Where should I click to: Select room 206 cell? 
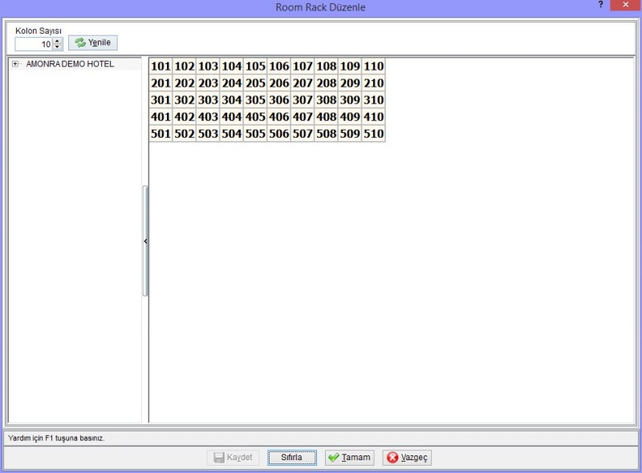(x=278, y=83)
